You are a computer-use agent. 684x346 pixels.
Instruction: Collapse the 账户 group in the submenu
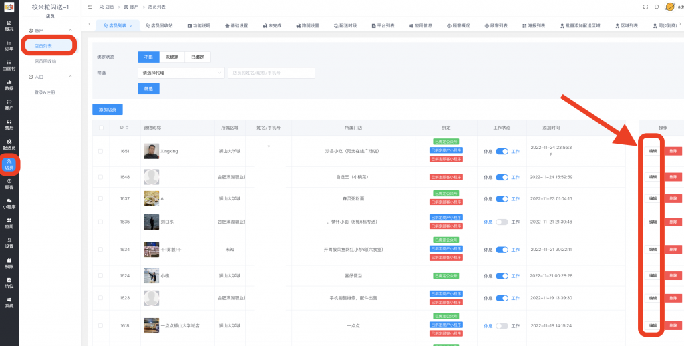point(71,31)
